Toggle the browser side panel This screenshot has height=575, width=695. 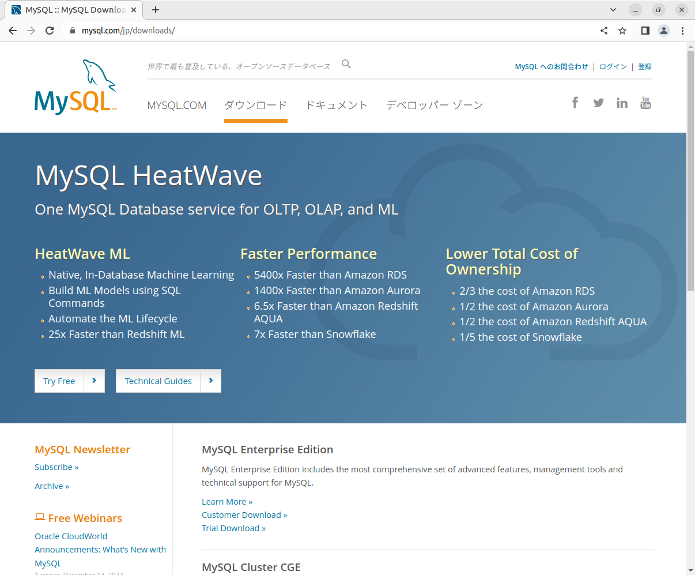point(645,31)
